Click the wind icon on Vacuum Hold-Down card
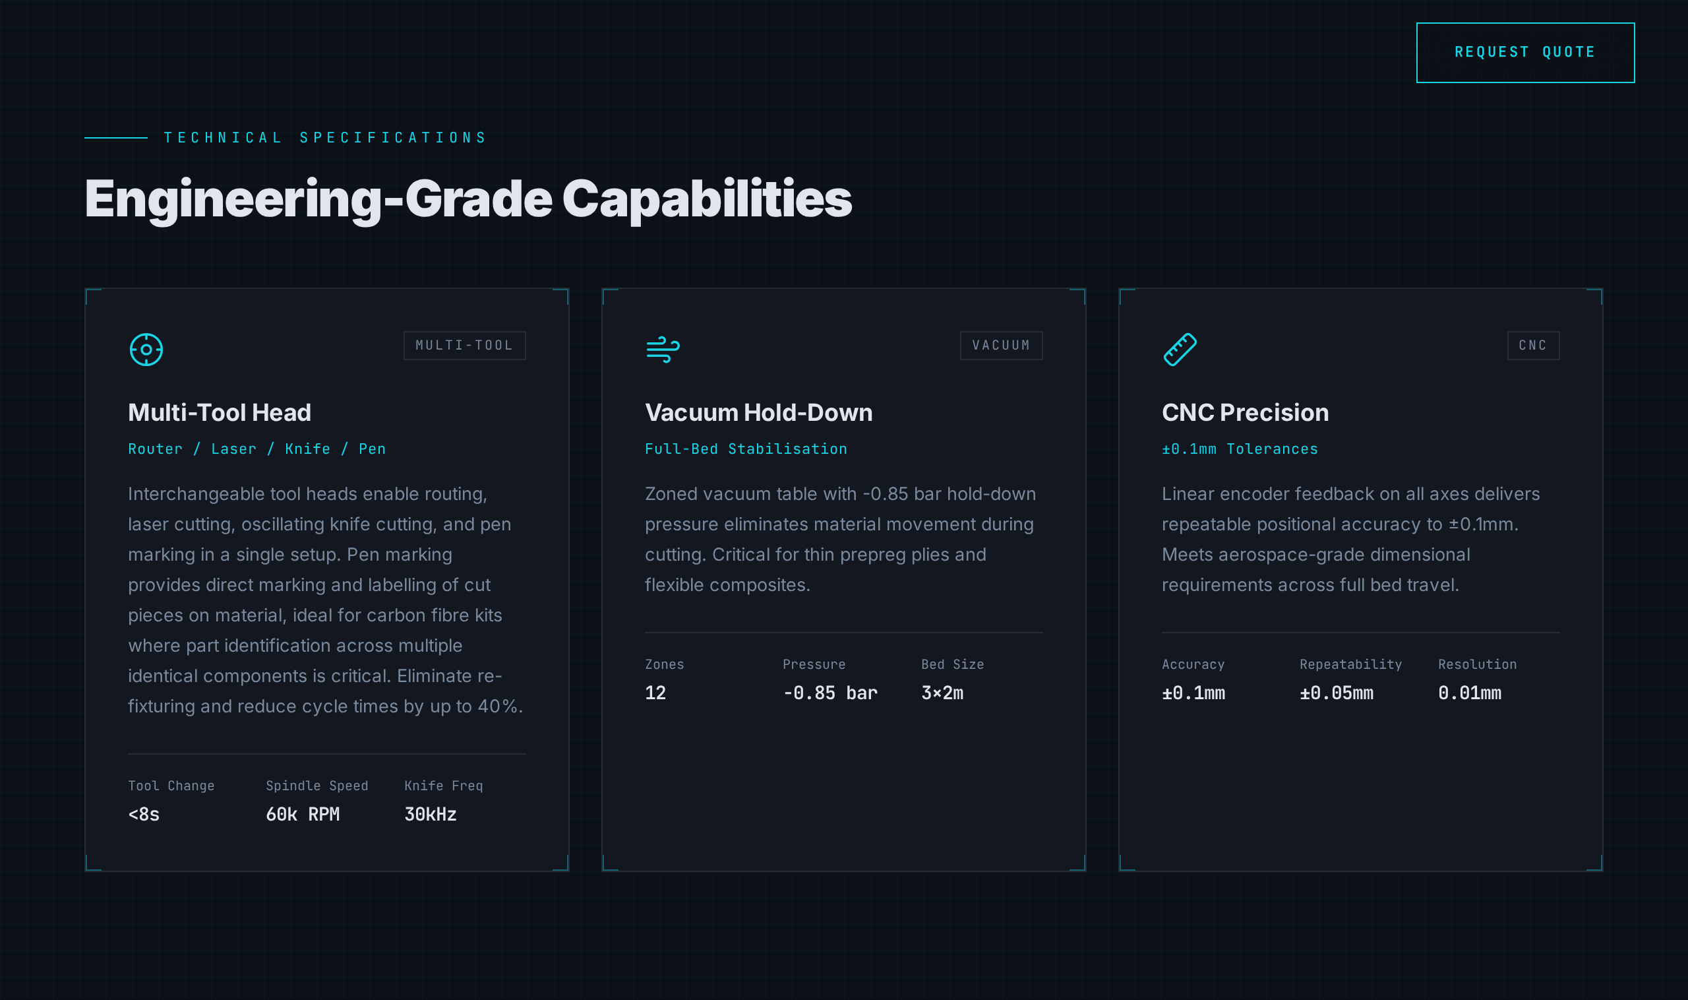1688x1000 pixels. 663,349
